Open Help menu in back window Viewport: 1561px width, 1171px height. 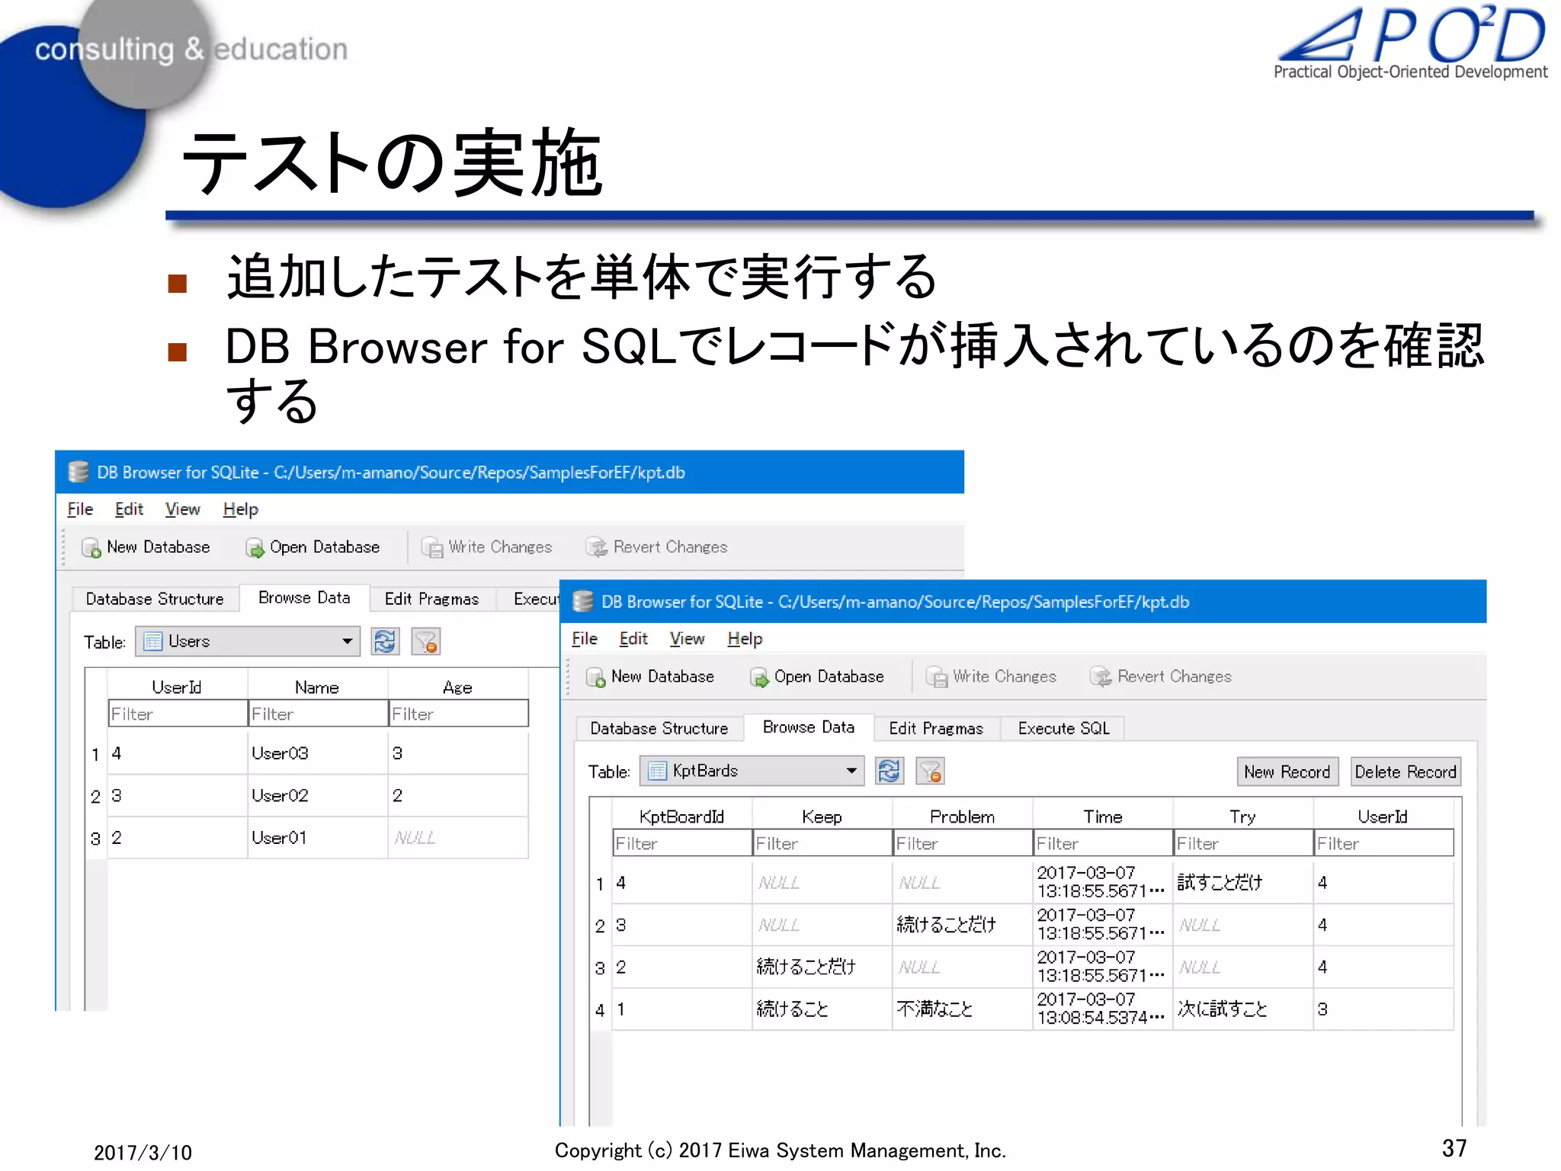tap(241, 509)
